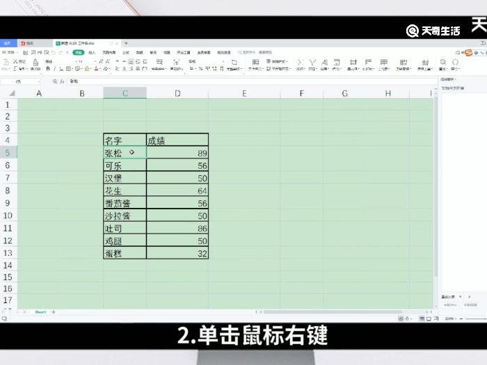487x365 pixels.
Task: Click the Paste clipboard icon
Action: point(6,63)
